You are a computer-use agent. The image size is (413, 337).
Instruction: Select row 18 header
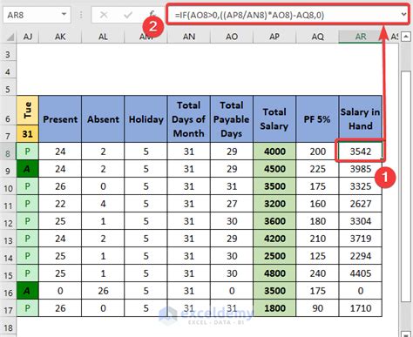click(x=8, y=327)
